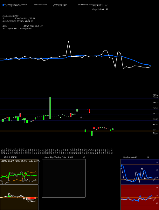Click the 966.58 price axis label
Viewport: 159px width, 210px height.
[156, 124]
